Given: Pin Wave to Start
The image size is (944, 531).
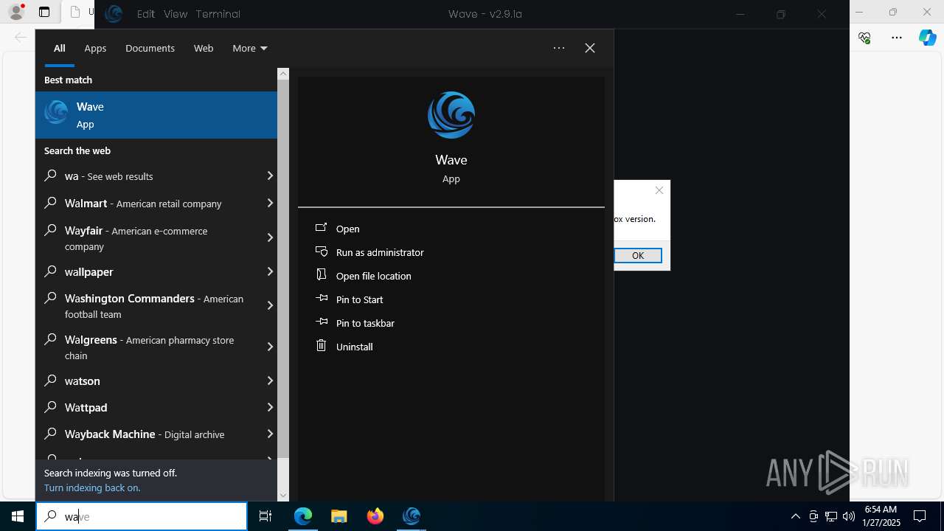Looking at the screenshot, I should 359,299.
